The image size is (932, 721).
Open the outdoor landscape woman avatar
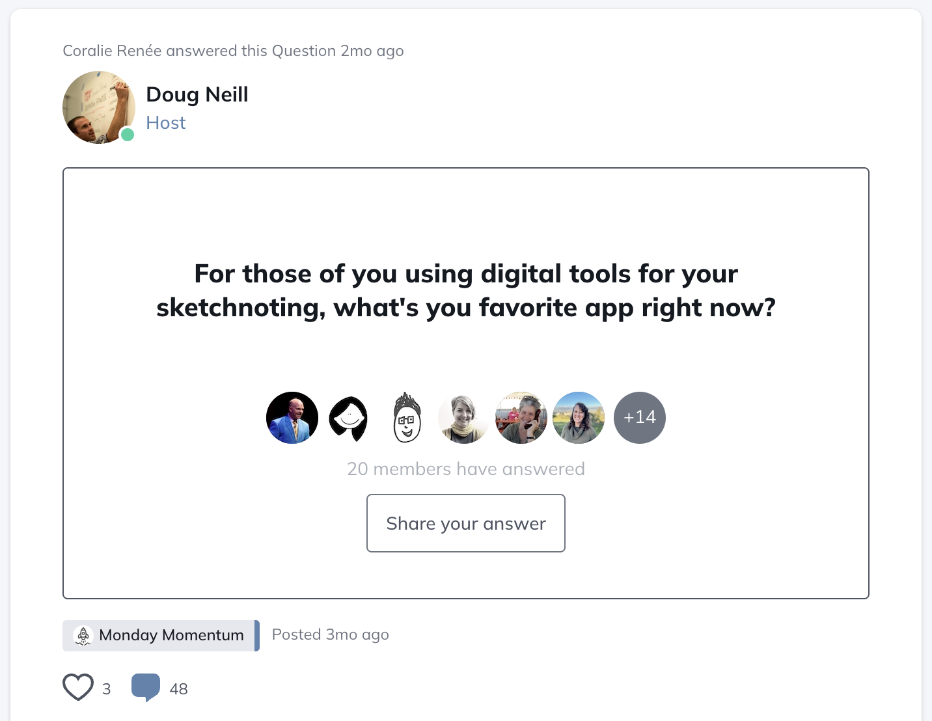pos(579,418)
